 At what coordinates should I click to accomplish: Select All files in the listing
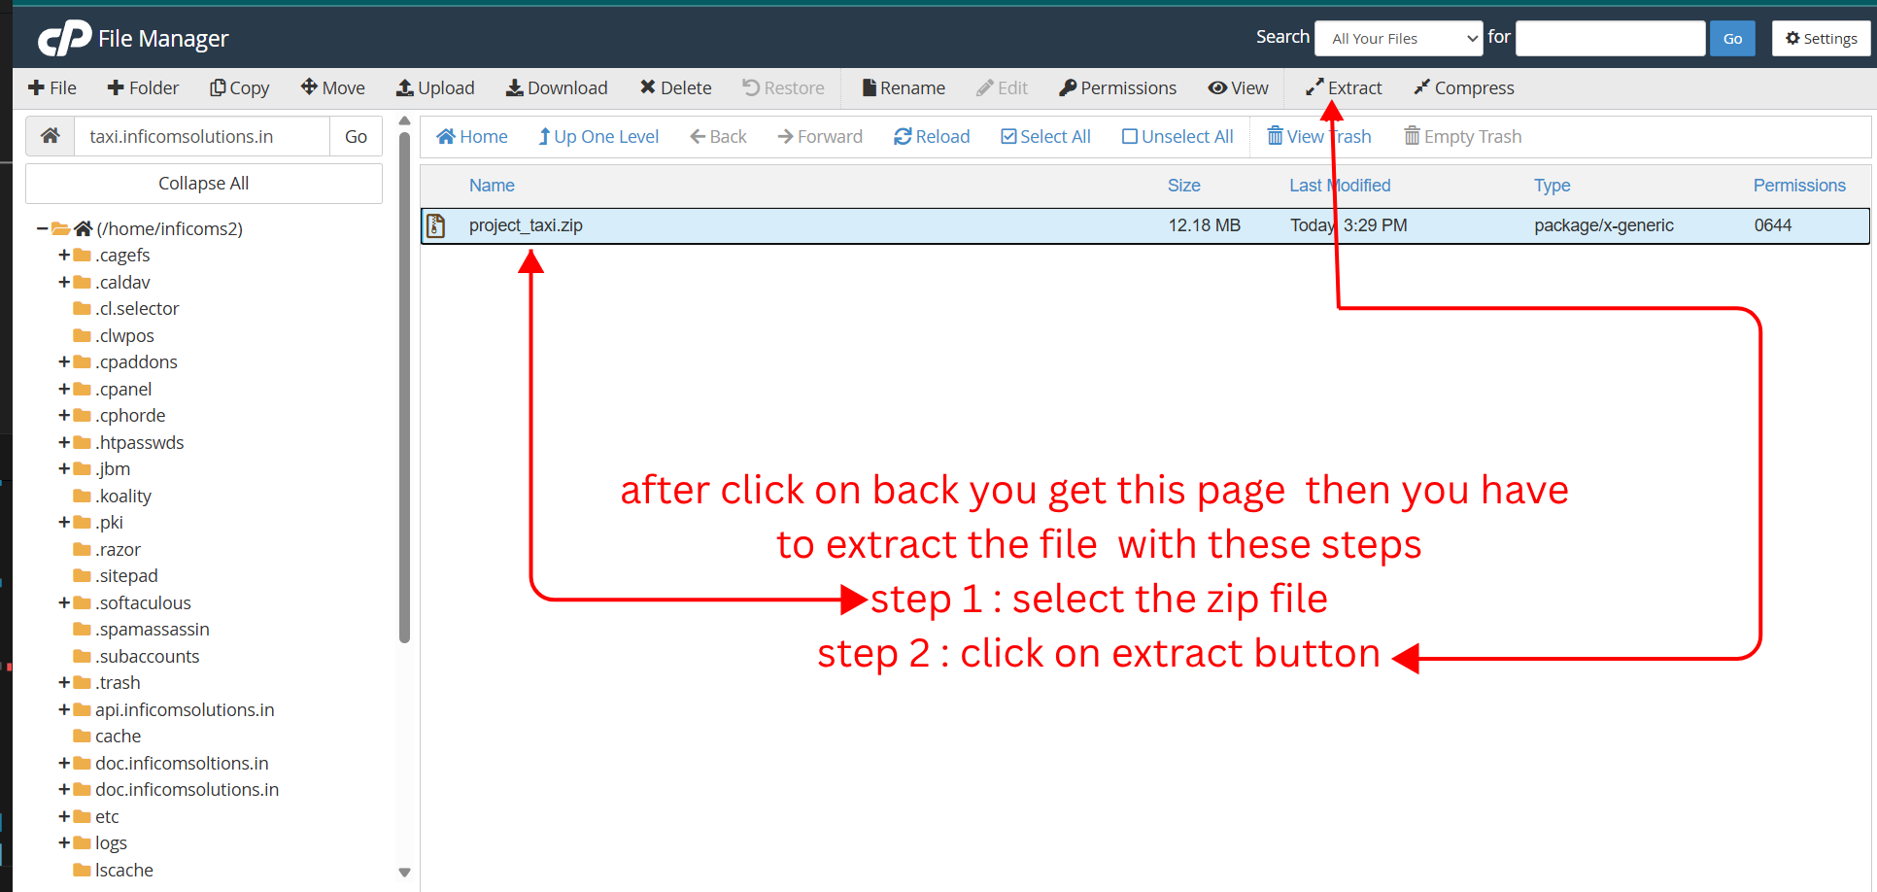tap(1045, 136)
